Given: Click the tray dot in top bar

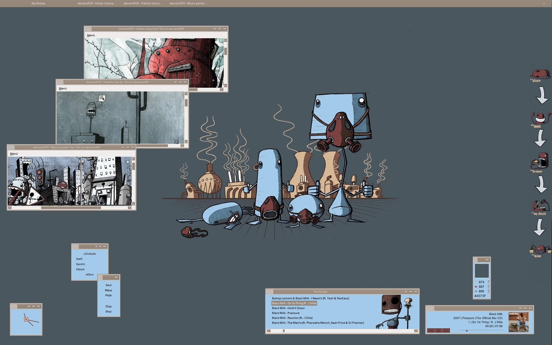Looking at the screenshot, I should 544,3.
